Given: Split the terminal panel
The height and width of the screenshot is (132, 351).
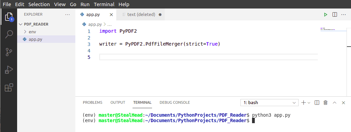Looking at the screenshot, I should point(317,103).
